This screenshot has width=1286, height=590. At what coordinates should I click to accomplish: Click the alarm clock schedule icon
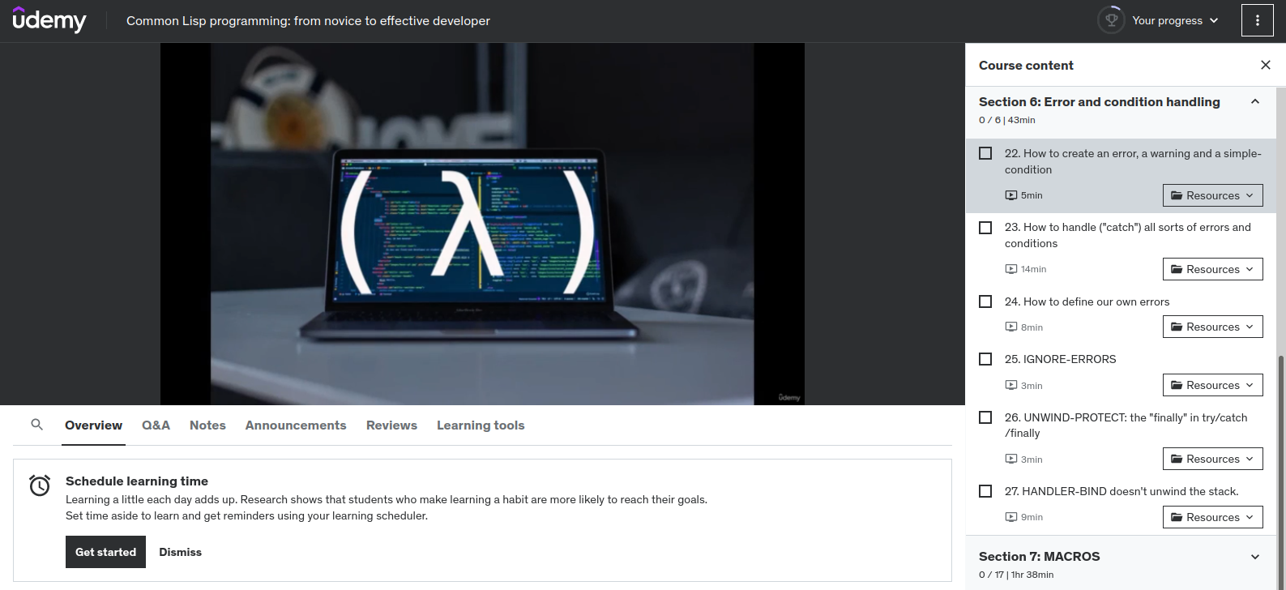coord(40,485)
